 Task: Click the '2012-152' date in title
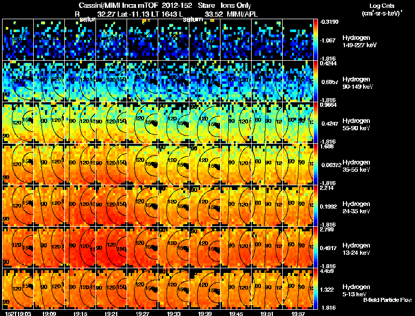177,5
